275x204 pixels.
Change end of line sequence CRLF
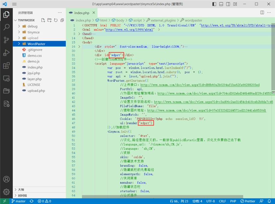223,201
